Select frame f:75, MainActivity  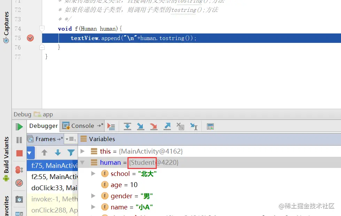tap(52, 165)
